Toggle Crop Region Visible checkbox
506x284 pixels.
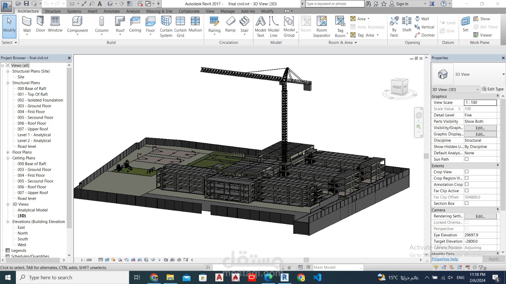pos(466,178)
